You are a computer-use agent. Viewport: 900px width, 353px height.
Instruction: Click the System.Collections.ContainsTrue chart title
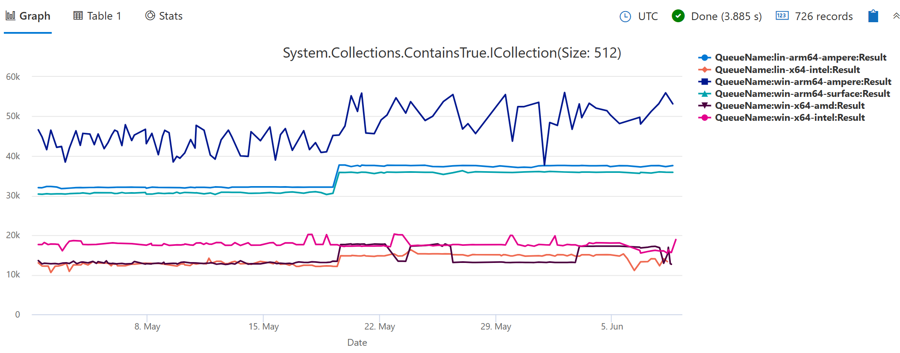coord(451,53)
